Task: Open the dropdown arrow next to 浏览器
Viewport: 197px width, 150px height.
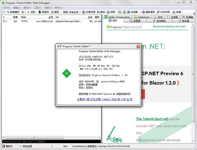Action: (x=140, y=12)
